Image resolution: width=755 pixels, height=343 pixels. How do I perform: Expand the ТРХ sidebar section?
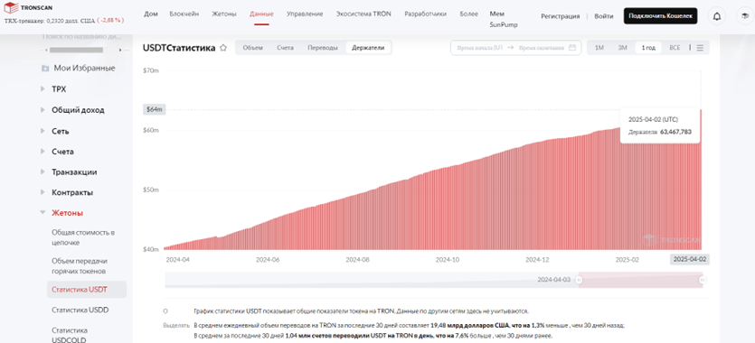click(x=59, y=89)
